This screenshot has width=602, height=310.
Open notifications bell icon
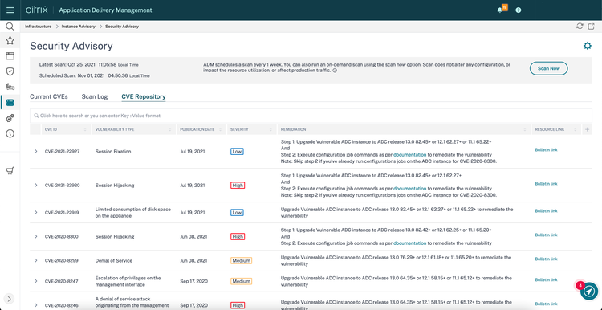(x=500, y=10)
